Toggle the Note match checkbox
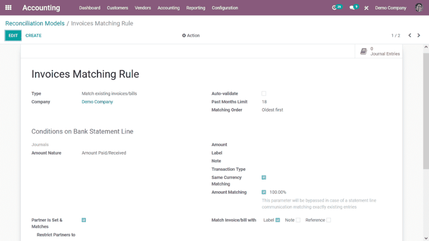 point(298,220)
